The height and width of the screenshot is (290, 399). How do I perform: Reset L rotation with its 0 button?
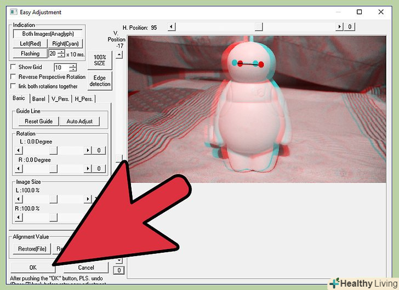tap(99, 150)
